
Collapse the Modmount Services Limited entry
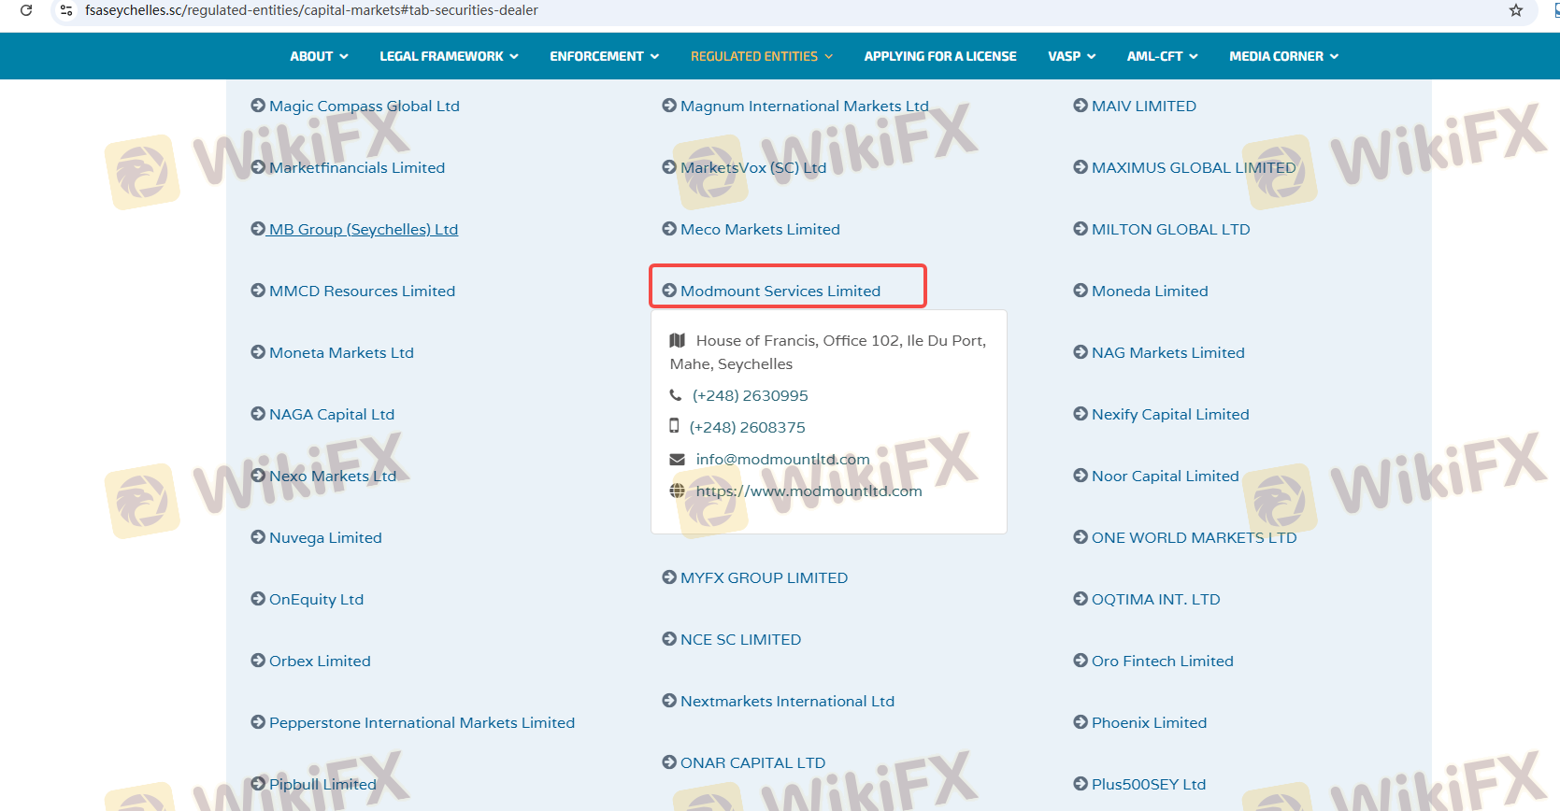pos(780,291)
